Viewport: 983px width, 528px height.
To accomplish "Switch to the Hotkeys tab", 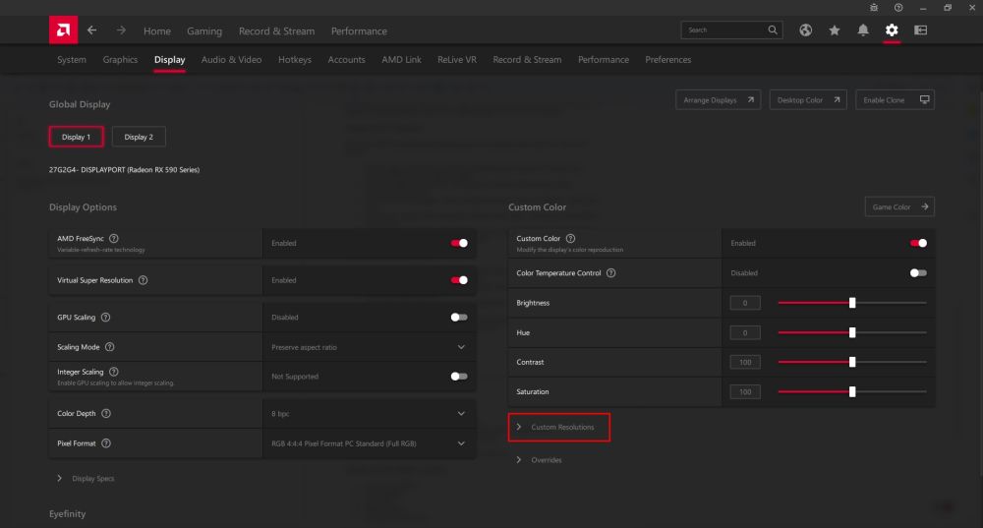I will pyautogui.click(x=295, y=60).
